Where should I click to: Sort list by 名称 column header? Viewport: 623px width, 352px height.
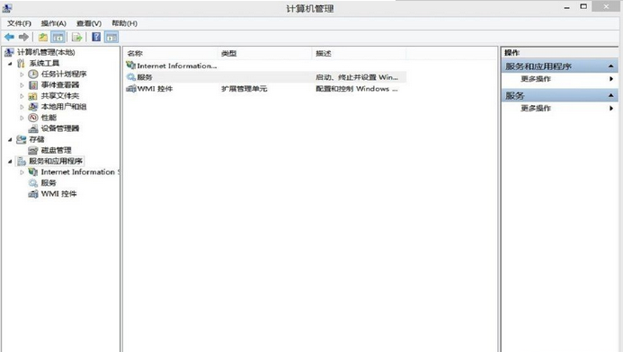click(171, 54)
